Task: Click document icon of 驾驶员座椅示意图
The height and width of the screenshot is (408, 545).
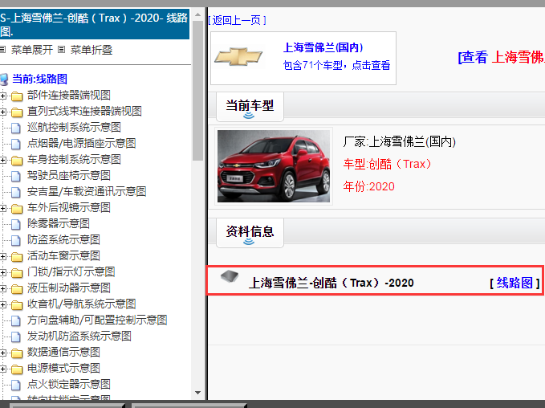Action: (x=15, y=176)
